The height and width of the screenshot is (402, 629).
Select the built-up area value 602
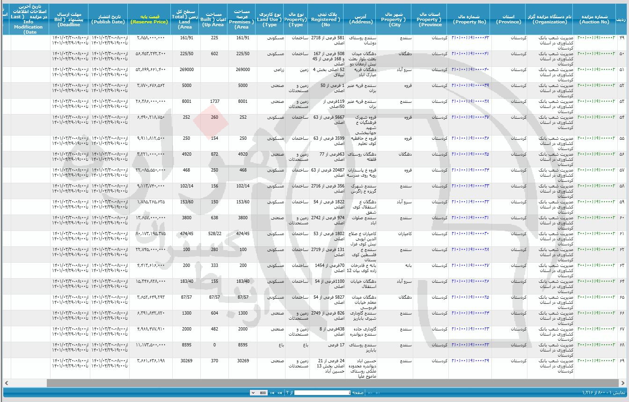(x=214, y=53)
